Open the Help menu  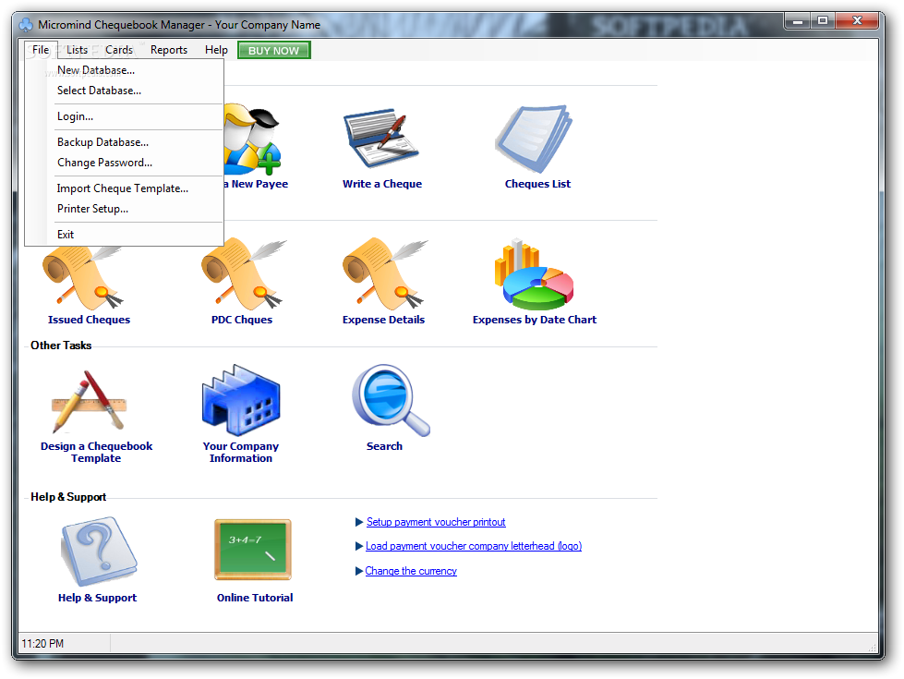pos(216,50)
